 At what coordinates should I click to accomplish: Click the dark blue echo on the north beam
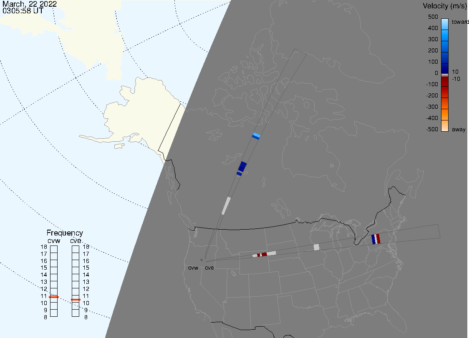pos(242,167)
